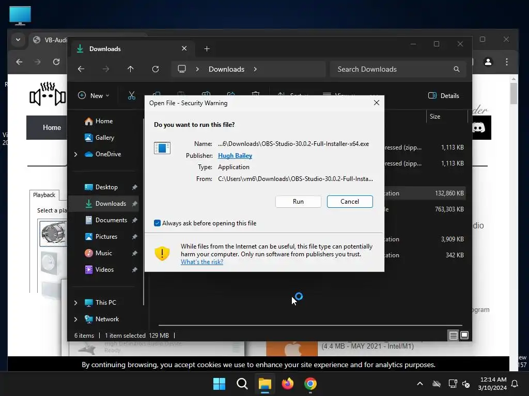The height and width of the screenshot is (396, 529).
Task: Click the Discord icon on the webpage
Action: [x=478, y=127]
